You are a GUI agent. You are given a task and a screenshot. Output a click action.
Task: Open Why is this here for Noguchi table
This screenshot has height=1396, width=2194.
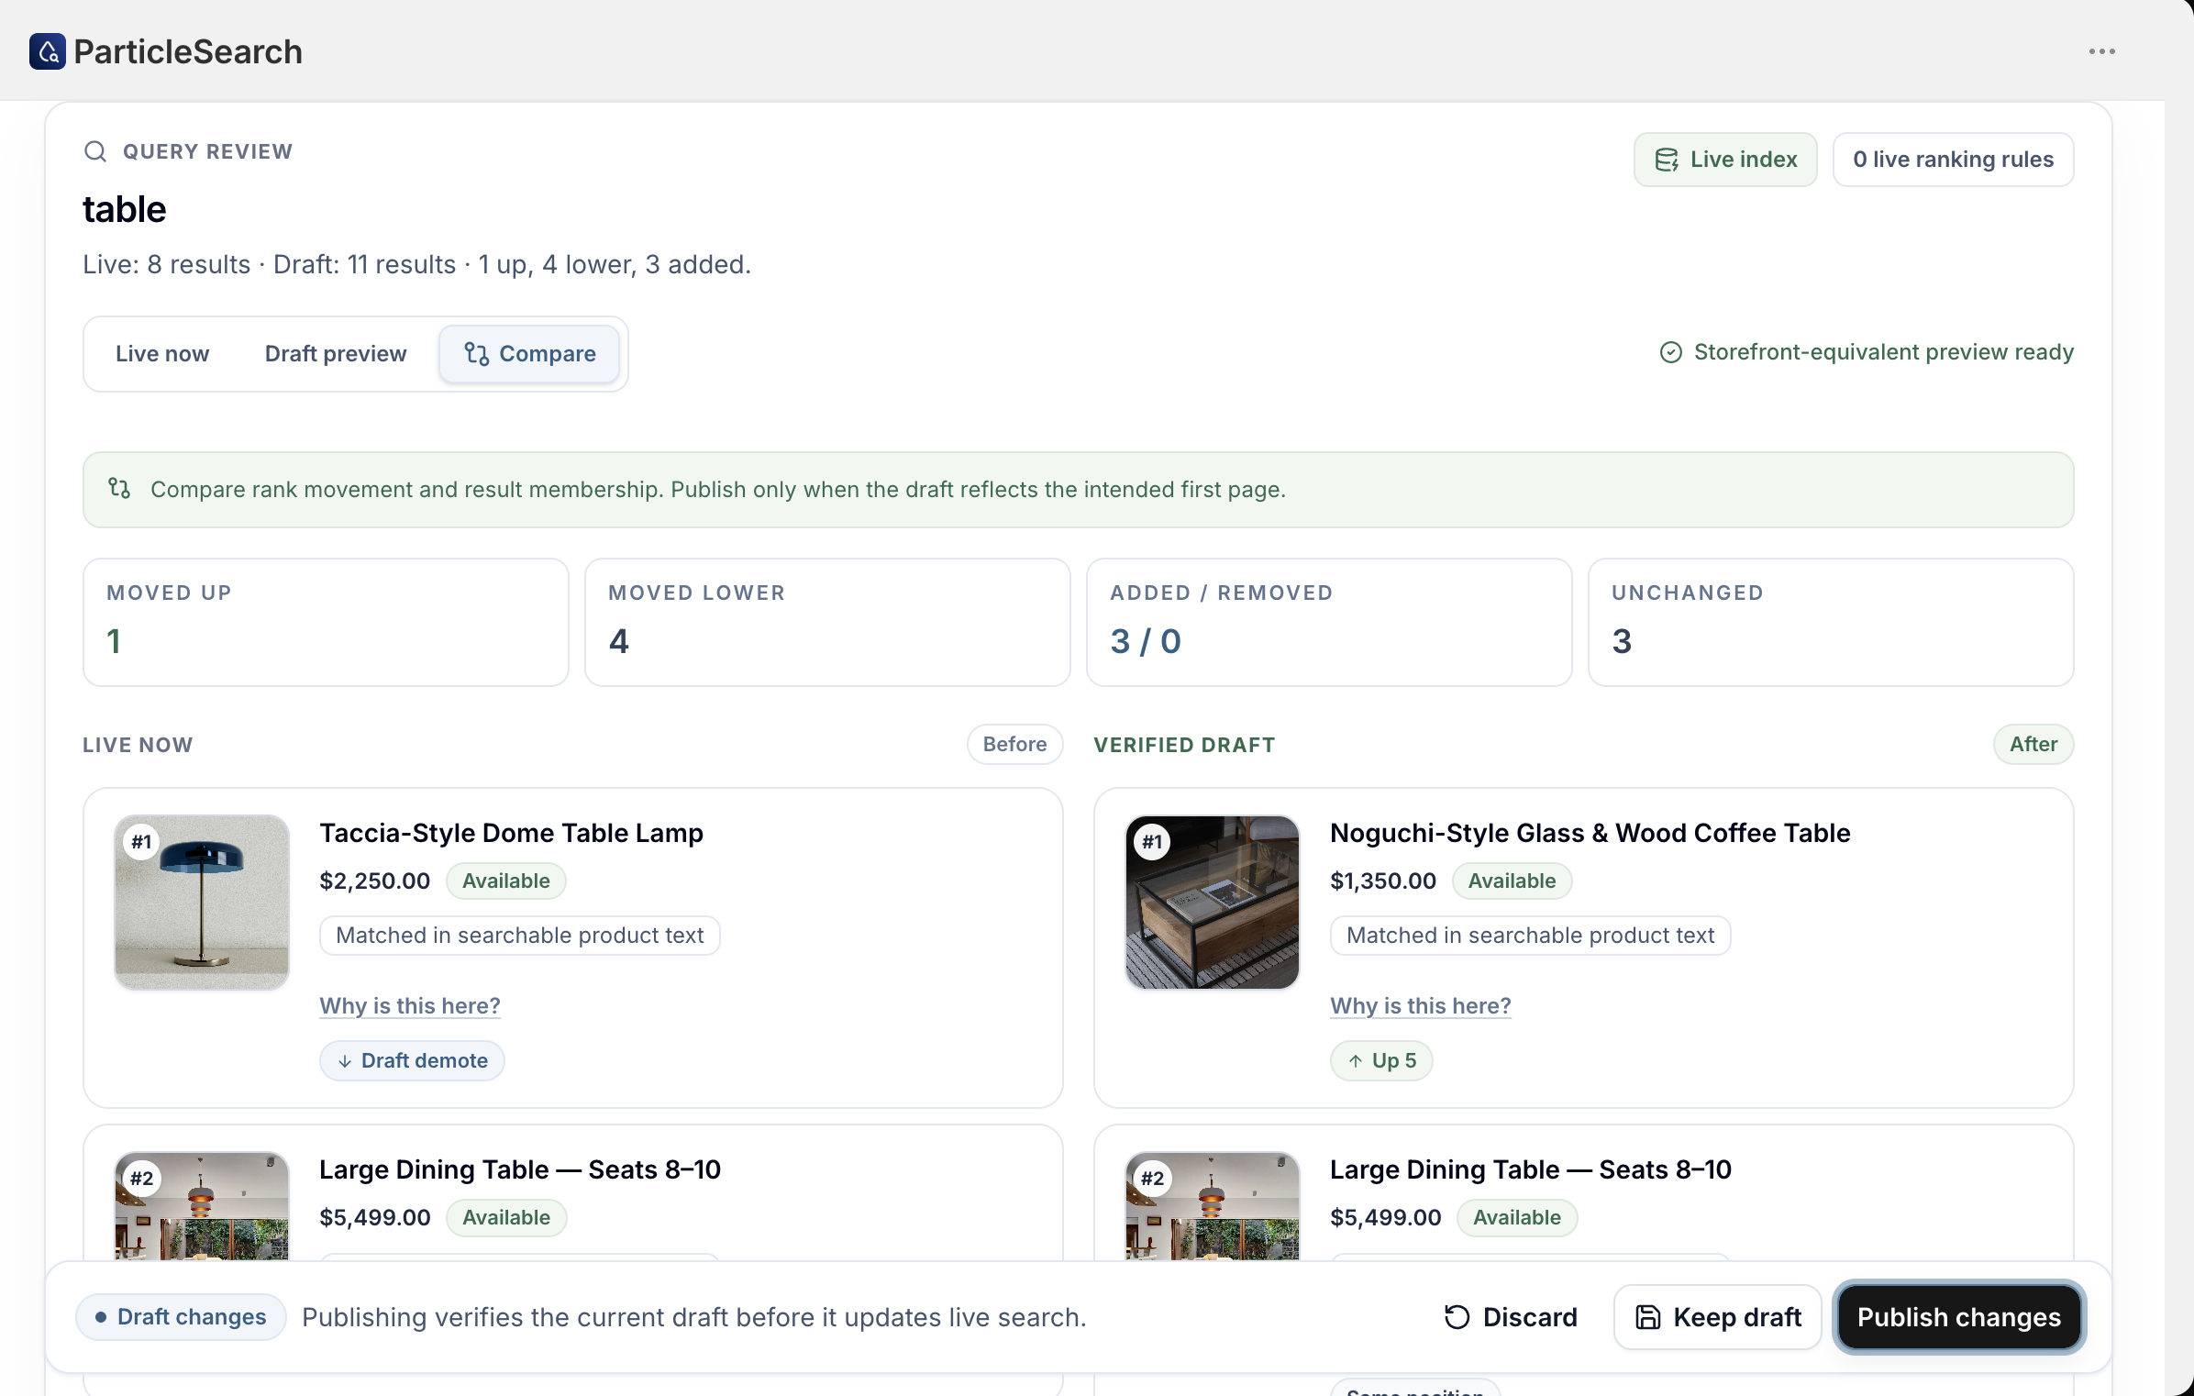(1421, 1006)
